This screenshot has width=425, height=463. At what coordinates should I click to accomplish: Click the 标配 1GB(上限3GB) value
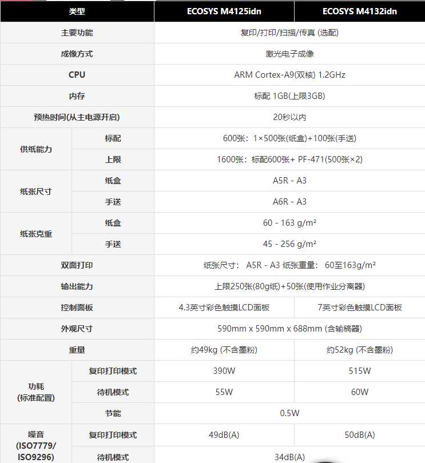[289, 96]
